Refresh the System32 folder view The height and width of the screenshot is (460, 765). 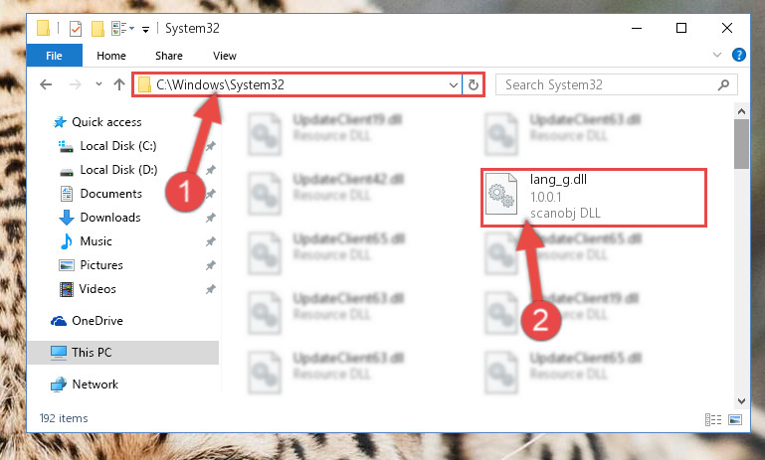coord(474,84)
